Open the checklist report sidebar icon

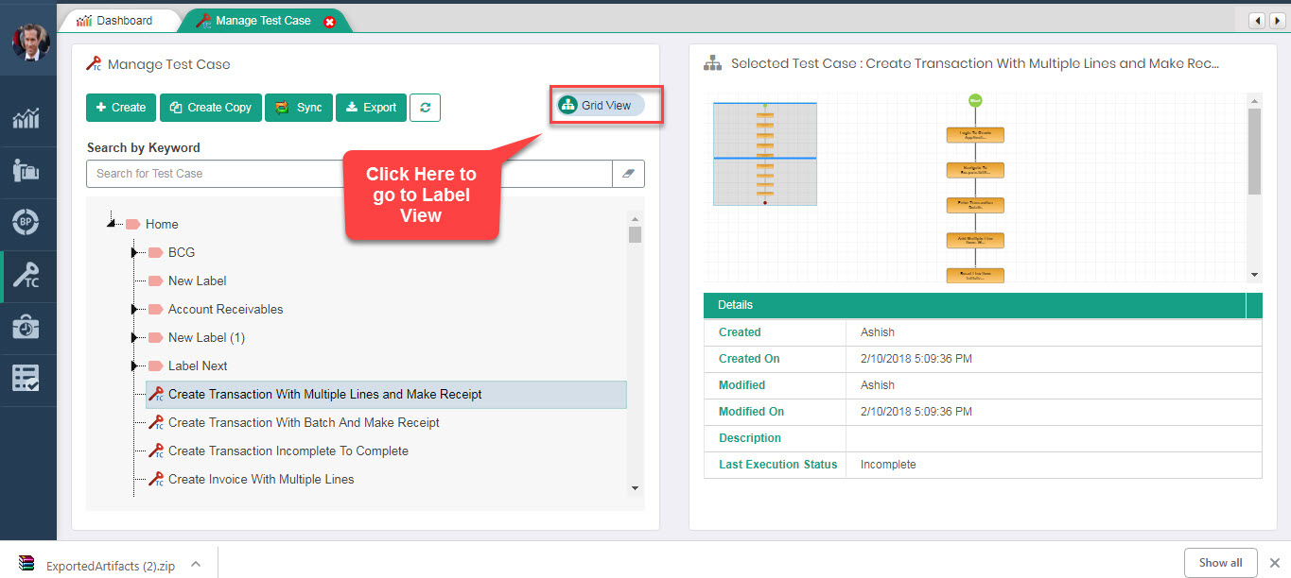pyautogui.click(x=26, y=379)
